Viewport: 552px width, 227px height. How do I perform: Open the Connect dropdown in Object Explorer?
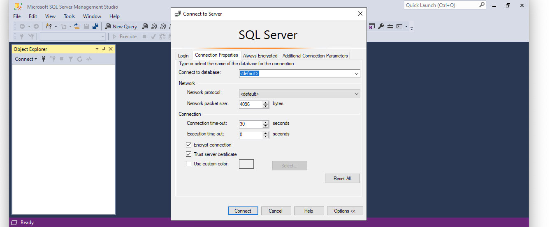26,59
